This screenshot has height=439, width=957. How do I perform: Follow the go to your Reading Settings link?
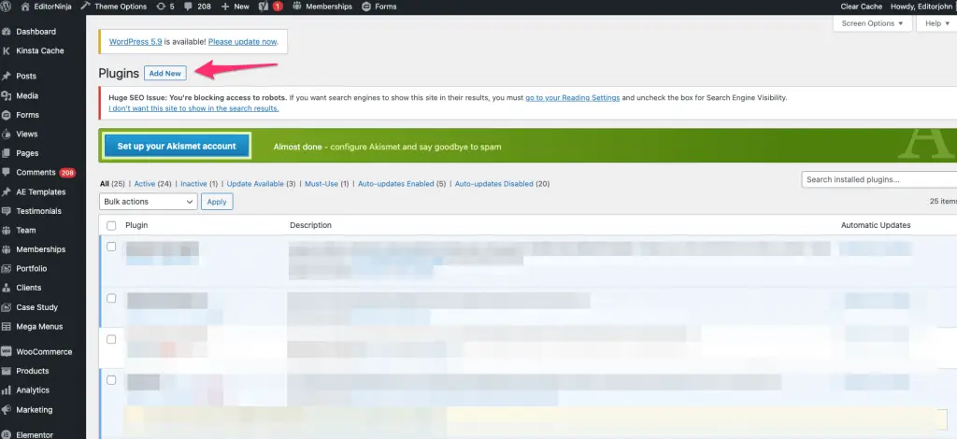point(573,97)
